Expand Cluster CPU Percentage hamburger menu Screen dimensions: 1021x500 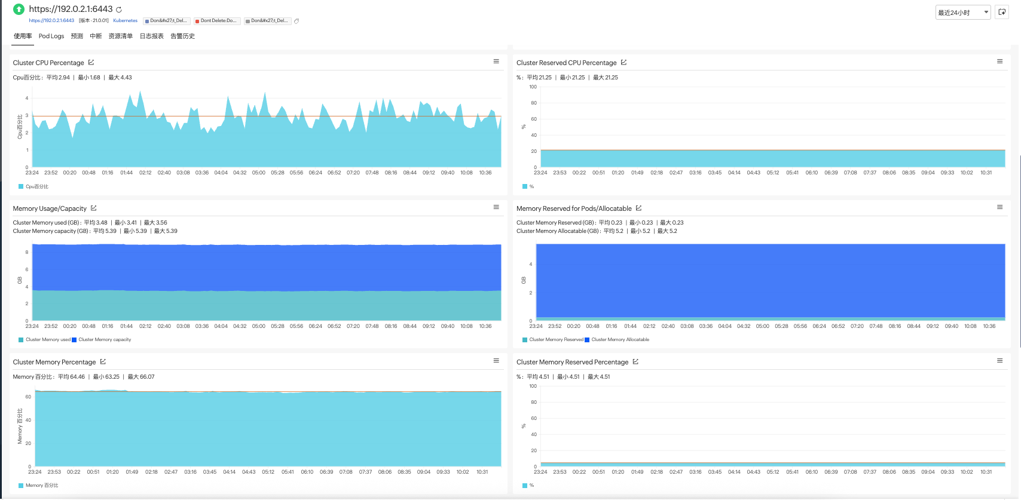pyautogui.click(x=496, y=62)
